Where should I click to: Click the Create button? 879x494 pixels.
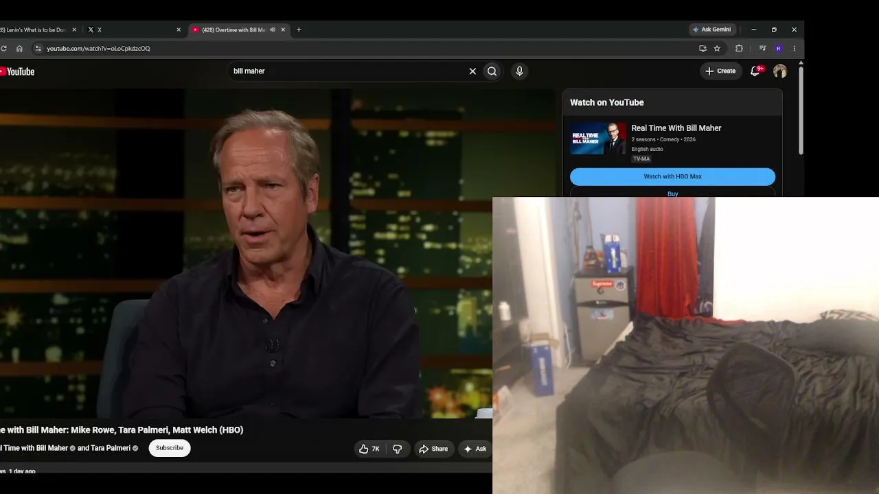(720, 71)
